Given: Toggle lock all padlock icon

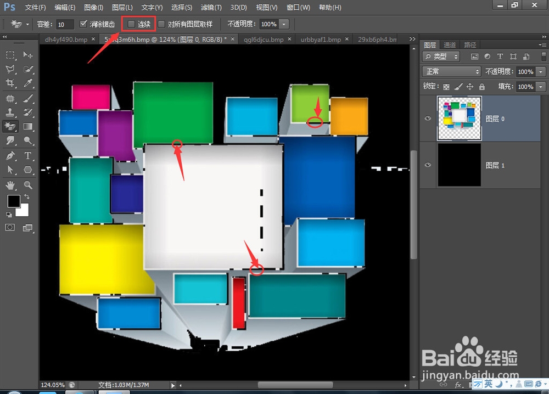Looking at the screenshot, I should tap(482, 87).
